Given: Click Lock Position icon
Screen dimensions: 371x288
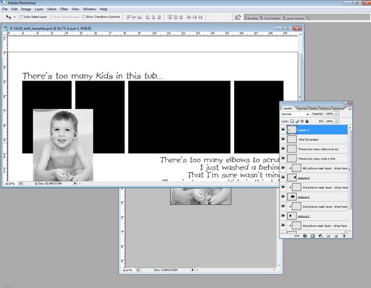Looking at the screenshot, I should [302, 121].
